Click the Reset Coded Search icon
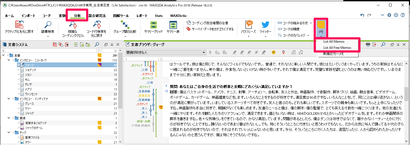The width and height of the screenshot is (410, 145). pos(97,25)
